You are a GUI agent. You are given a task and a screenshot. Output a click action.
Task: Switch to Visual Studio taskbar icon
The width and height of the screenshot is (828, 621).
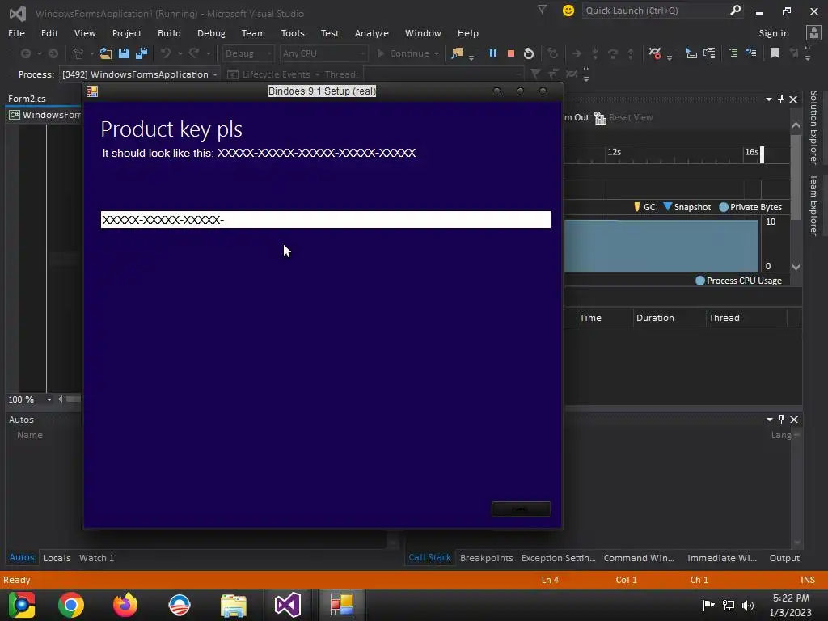(x=288, y=605)
